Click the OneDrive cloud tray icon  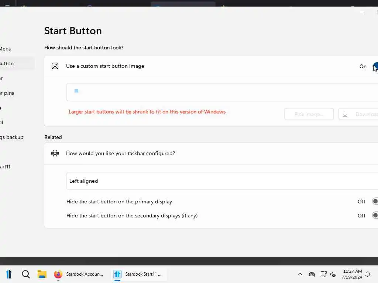(312, 274)
